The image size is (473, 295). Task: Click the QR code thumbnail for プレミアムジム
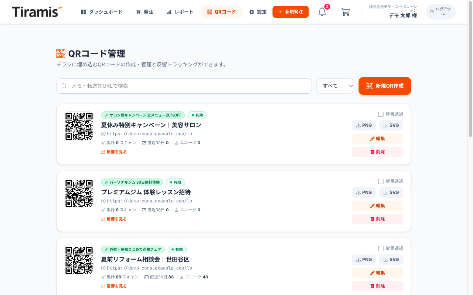point(79,193)
